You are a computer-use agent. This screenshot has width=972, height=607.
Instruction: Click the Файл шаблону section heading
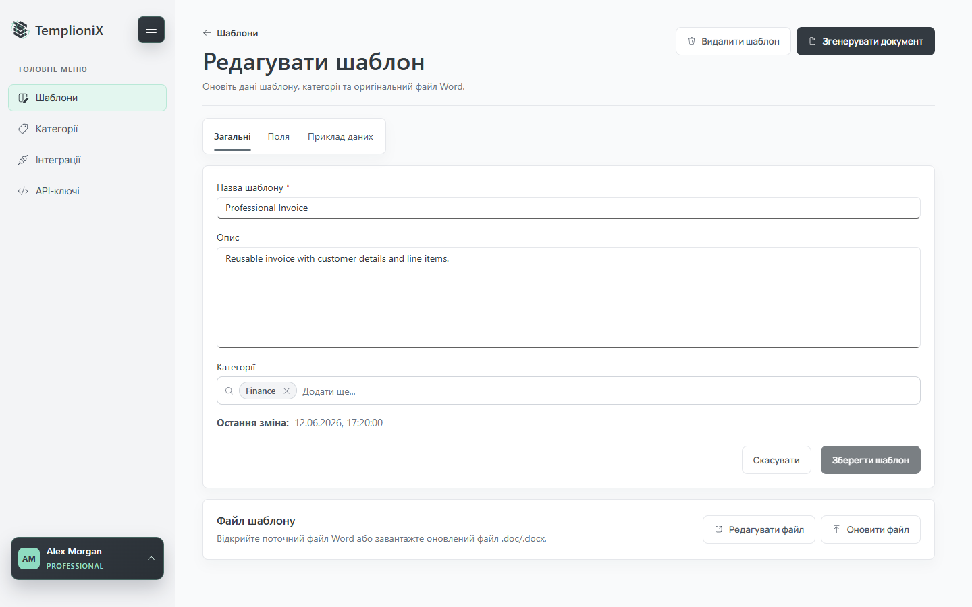(x=256, y=521)
